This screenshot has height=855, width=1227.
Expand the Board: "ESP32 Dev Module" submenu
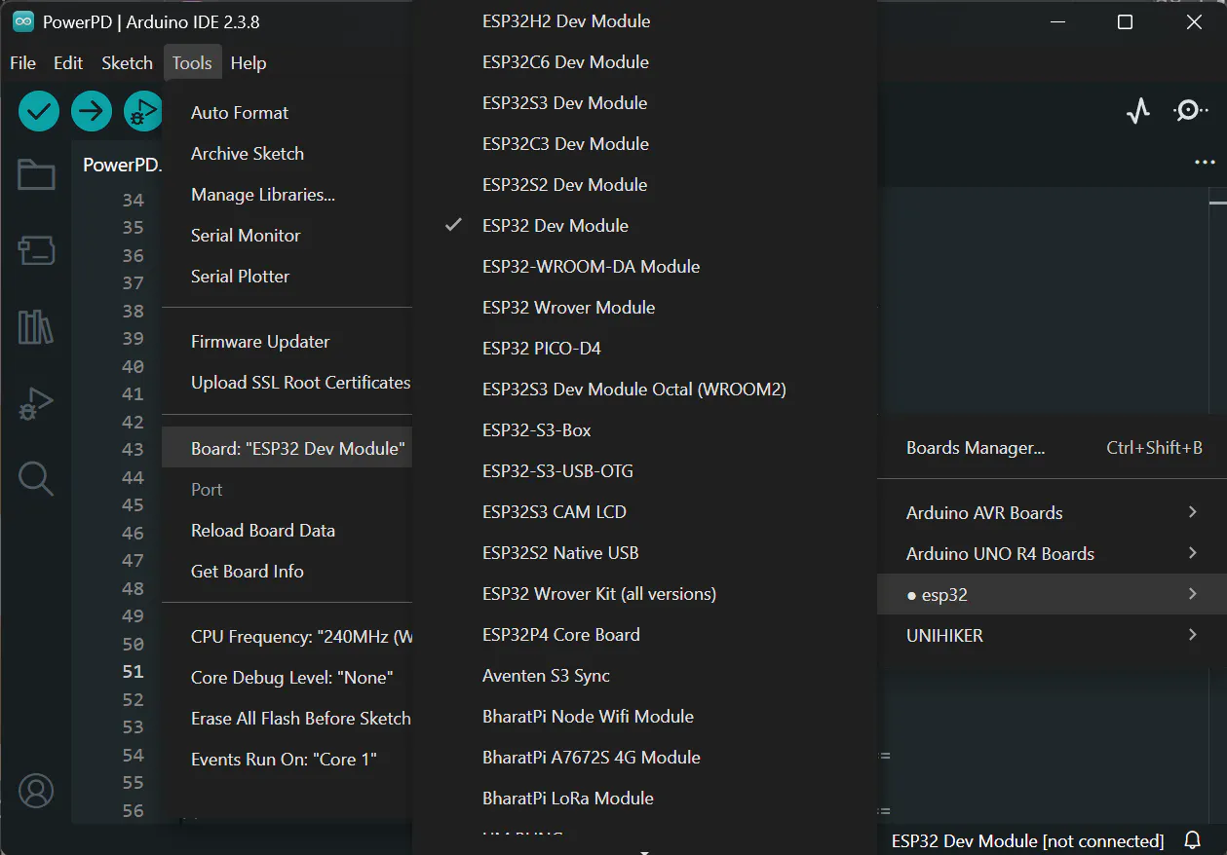pos(288,449)
